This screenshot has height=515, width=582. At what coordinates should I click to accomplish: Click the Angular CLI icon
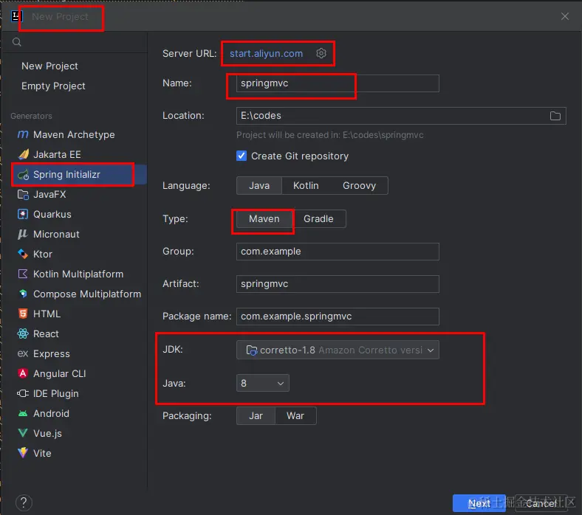(x=23, y=373)
